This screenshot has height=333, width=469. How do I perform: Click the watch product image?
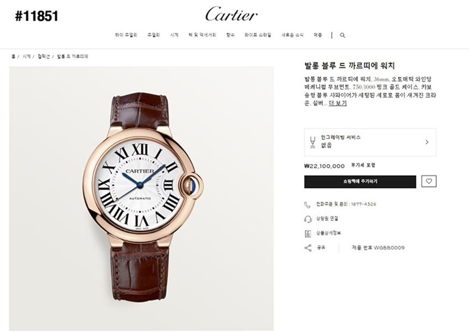click(x=141, y=199)
